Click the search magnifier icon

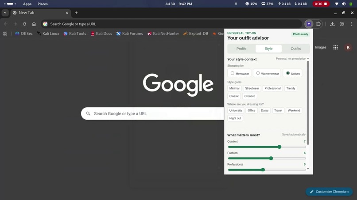(88, 113)
